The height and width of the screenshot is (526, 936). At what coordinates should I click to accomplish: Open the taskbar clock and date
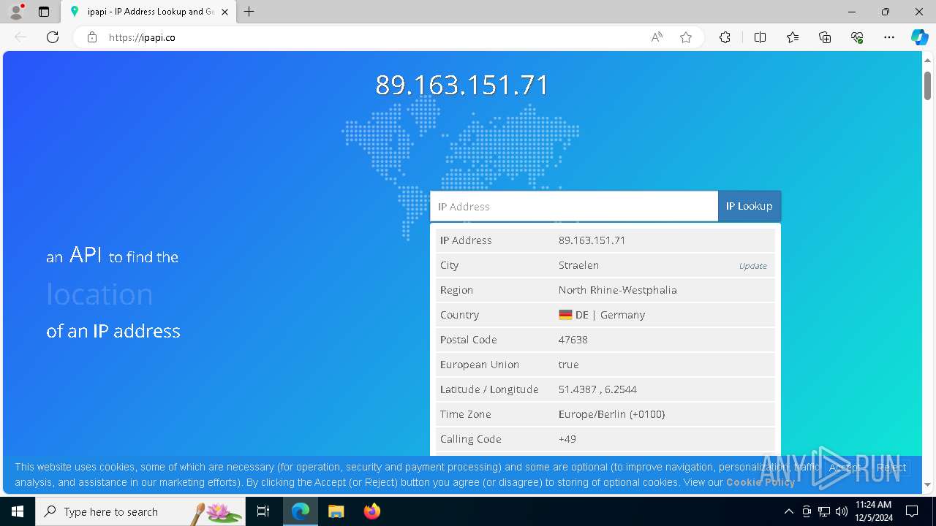point(873,511)
